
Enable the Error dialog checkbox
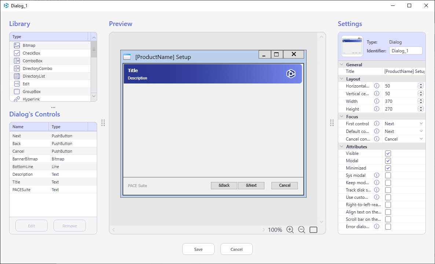pyautogui.click(x=388, y=227)
